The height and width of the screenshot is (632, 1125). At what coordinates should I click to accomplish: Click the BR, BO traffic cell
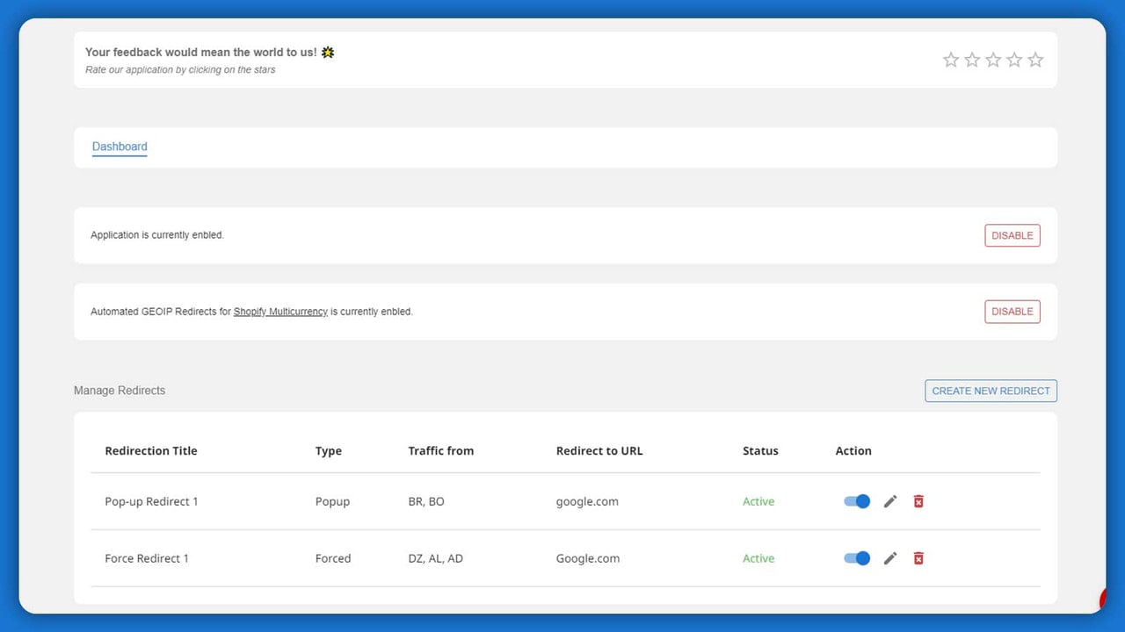(426, 501)
